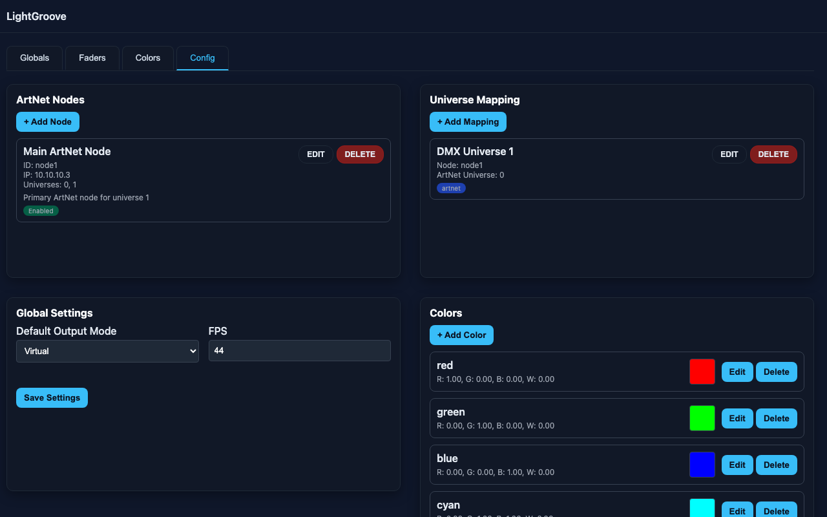The width and height of the screenshot is (827, 517).
Task: Edit the DMX Universe 1 mapping
Action: (x=729, y=154)
